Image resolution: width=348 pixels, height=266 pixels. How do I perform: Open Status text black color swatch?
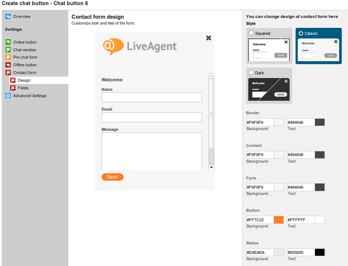(320, 252)
